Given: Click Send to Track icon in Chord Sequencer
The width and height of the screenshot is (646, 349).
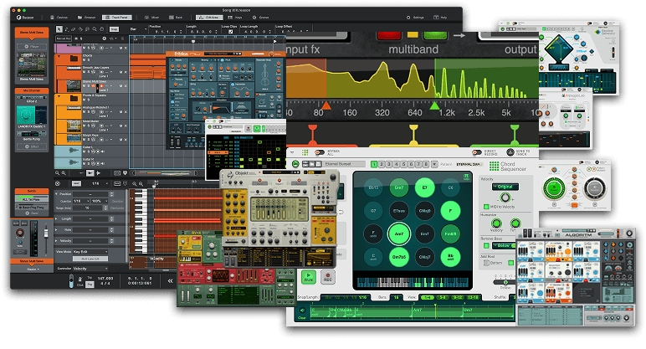Looking at the screenshot, I should (x=510, y=152).
